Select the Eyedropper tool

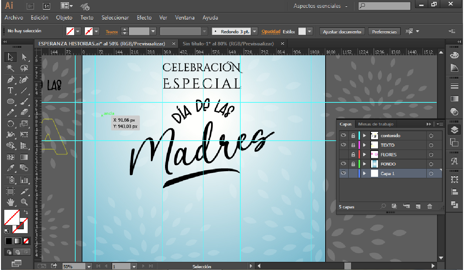11,168
